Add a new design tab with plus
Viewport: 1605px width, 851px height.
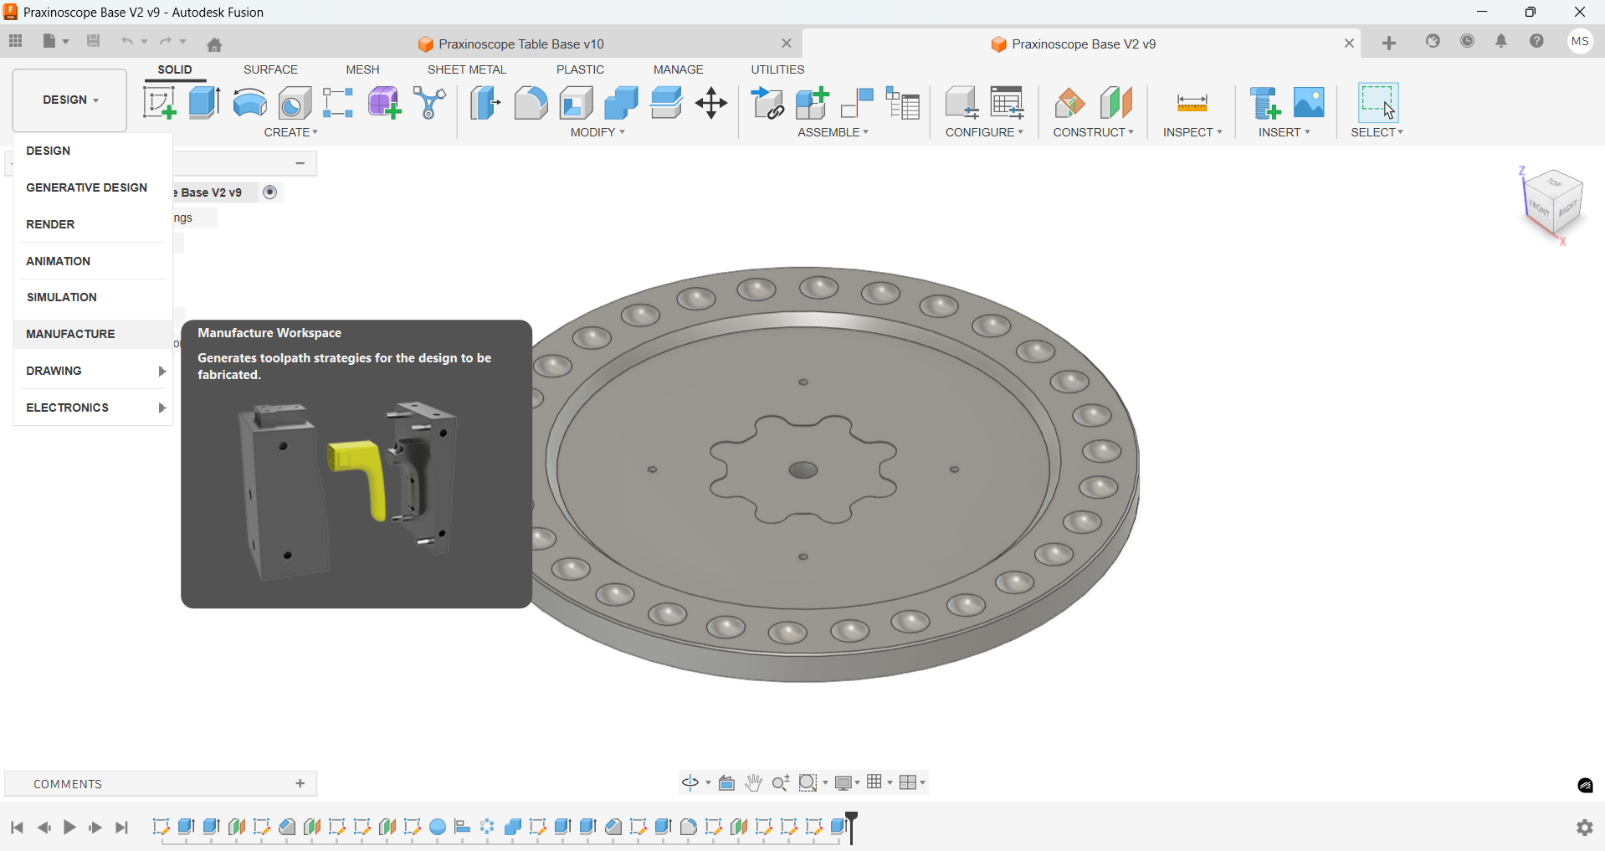[x=1389, y=44]
